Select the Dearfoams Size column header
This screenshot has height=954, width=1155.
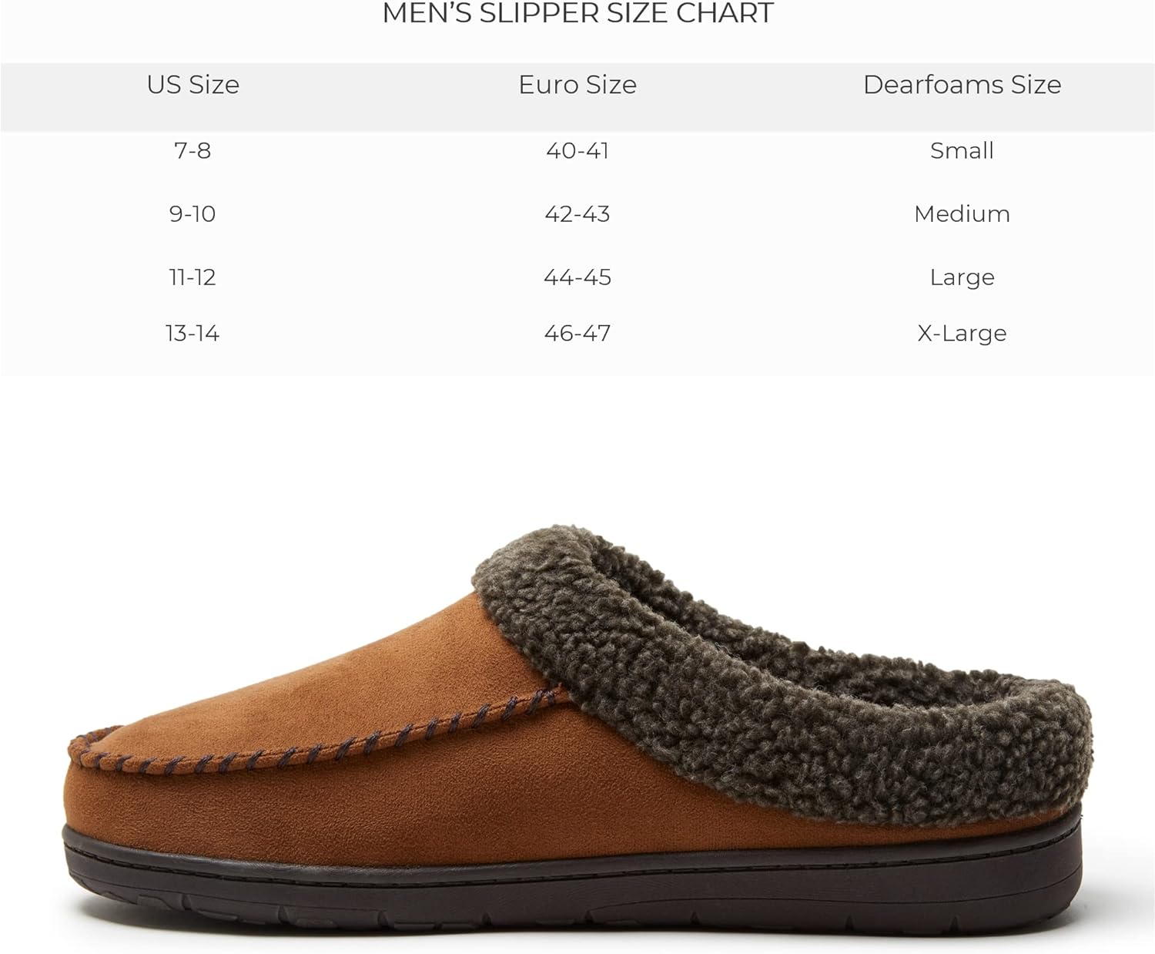pos(962,84)
